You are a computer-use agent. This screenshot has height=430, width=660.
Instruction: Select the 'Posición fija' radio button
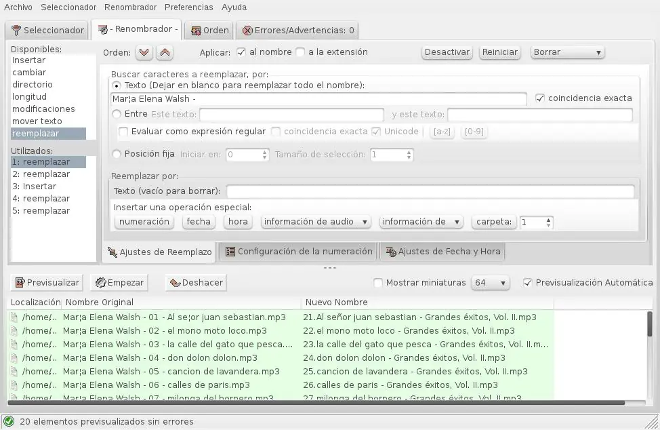click(117, 154)
